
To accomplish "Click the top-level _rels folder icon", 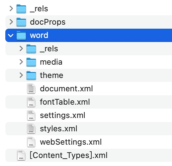I will [21, 9].
